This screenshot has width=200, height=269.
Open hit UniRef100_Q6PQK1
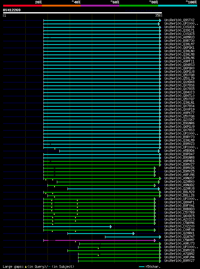(x=179, y=48)
